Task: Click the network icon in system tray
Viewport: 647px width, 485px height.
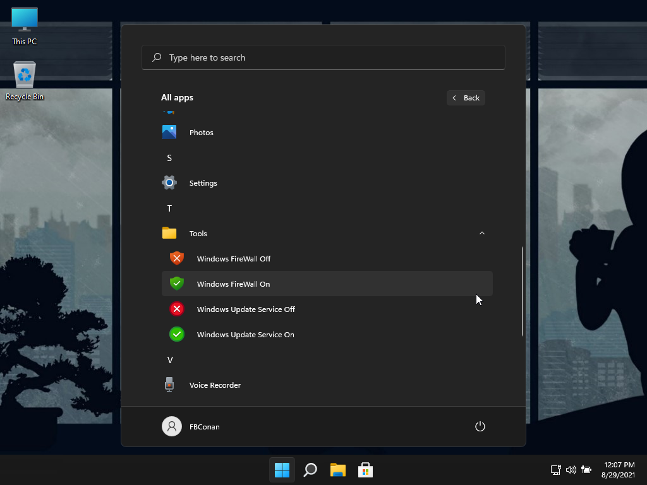Action: pyautogui.click(x=556, y=470)
